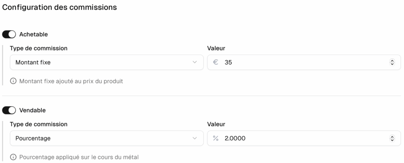
Task: Decrease the 35 value with down arrow
Action: tap(392, 64)
